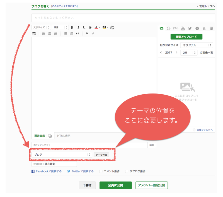Toggle bold text formatting
Screen dimensions: 223x197
coord(72,27)
